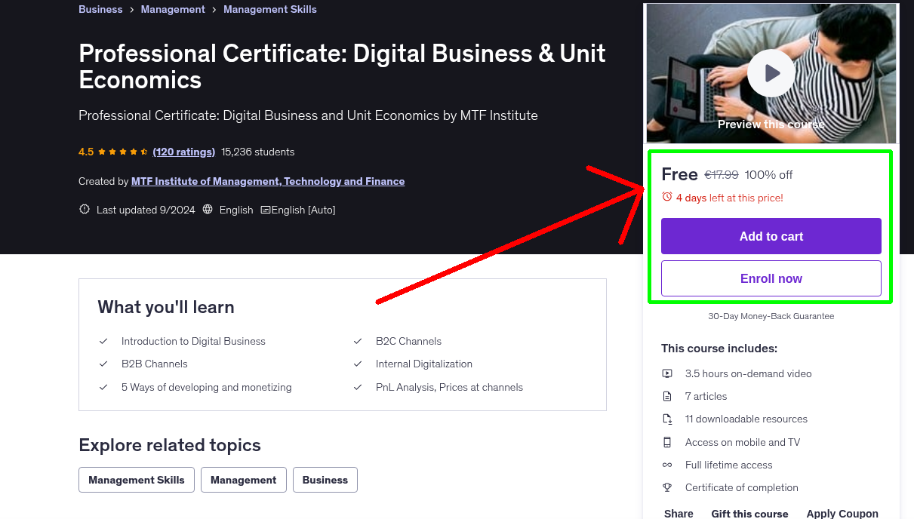Click the on-demand video icon in course includes

point(667,373)
